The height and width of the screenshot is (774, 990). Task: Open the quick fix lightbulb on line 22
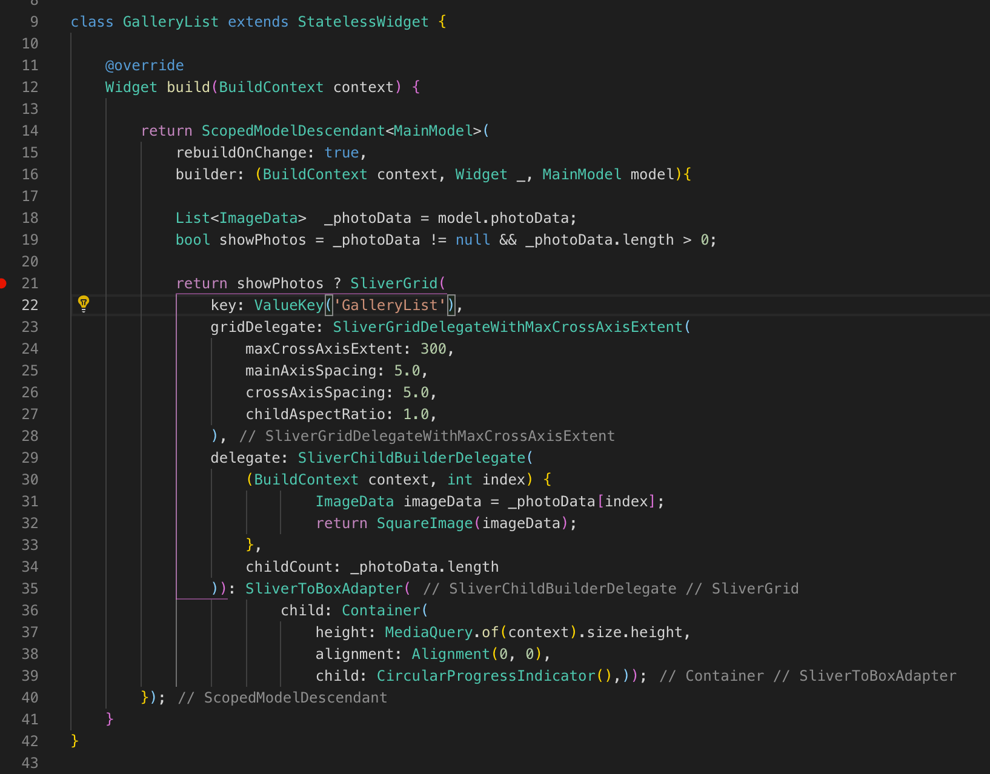coord(84,304)
